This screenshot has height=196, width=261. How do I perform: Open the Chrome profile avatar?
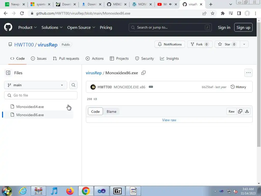click(247, 13)
